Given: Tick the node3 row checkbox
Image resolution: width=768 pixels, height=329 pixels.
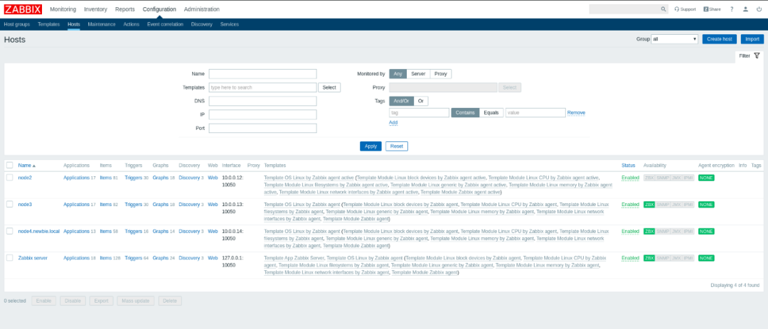Looking at the screenshot, I should pos(10,204).
